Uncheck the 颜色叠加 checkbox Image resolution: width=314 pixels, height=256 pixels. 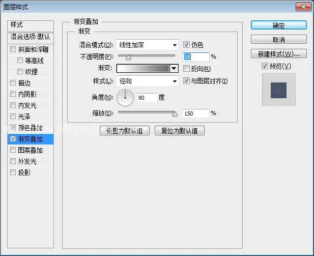(x=13, y=127)
